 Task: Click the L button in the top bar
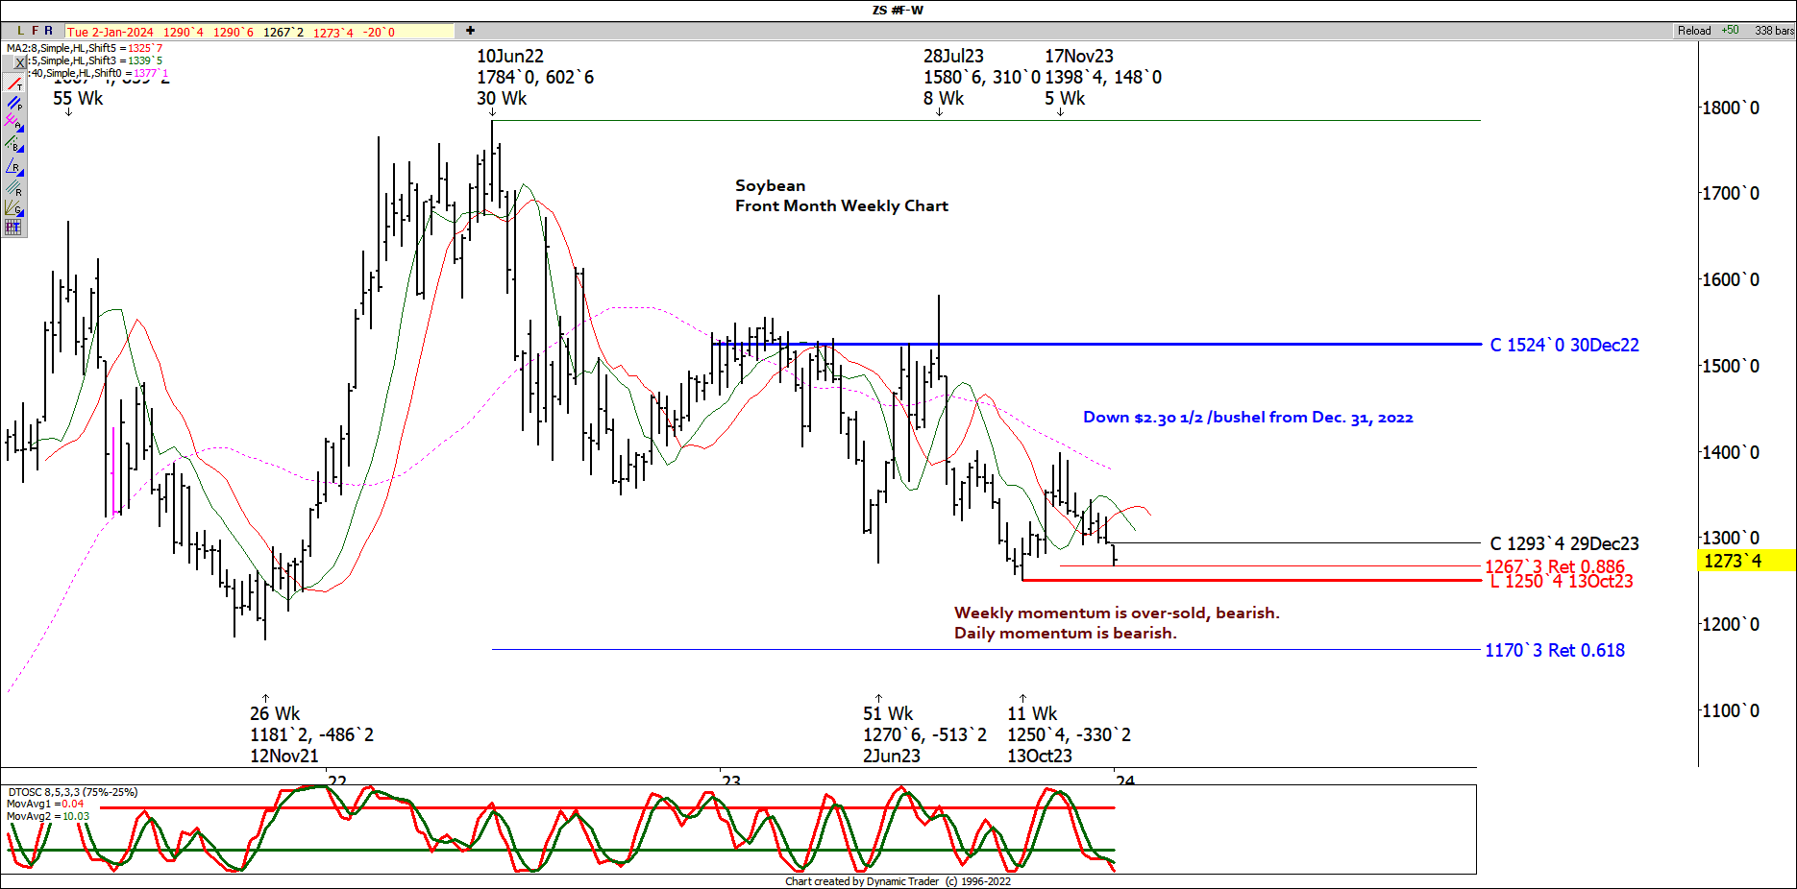20,31
